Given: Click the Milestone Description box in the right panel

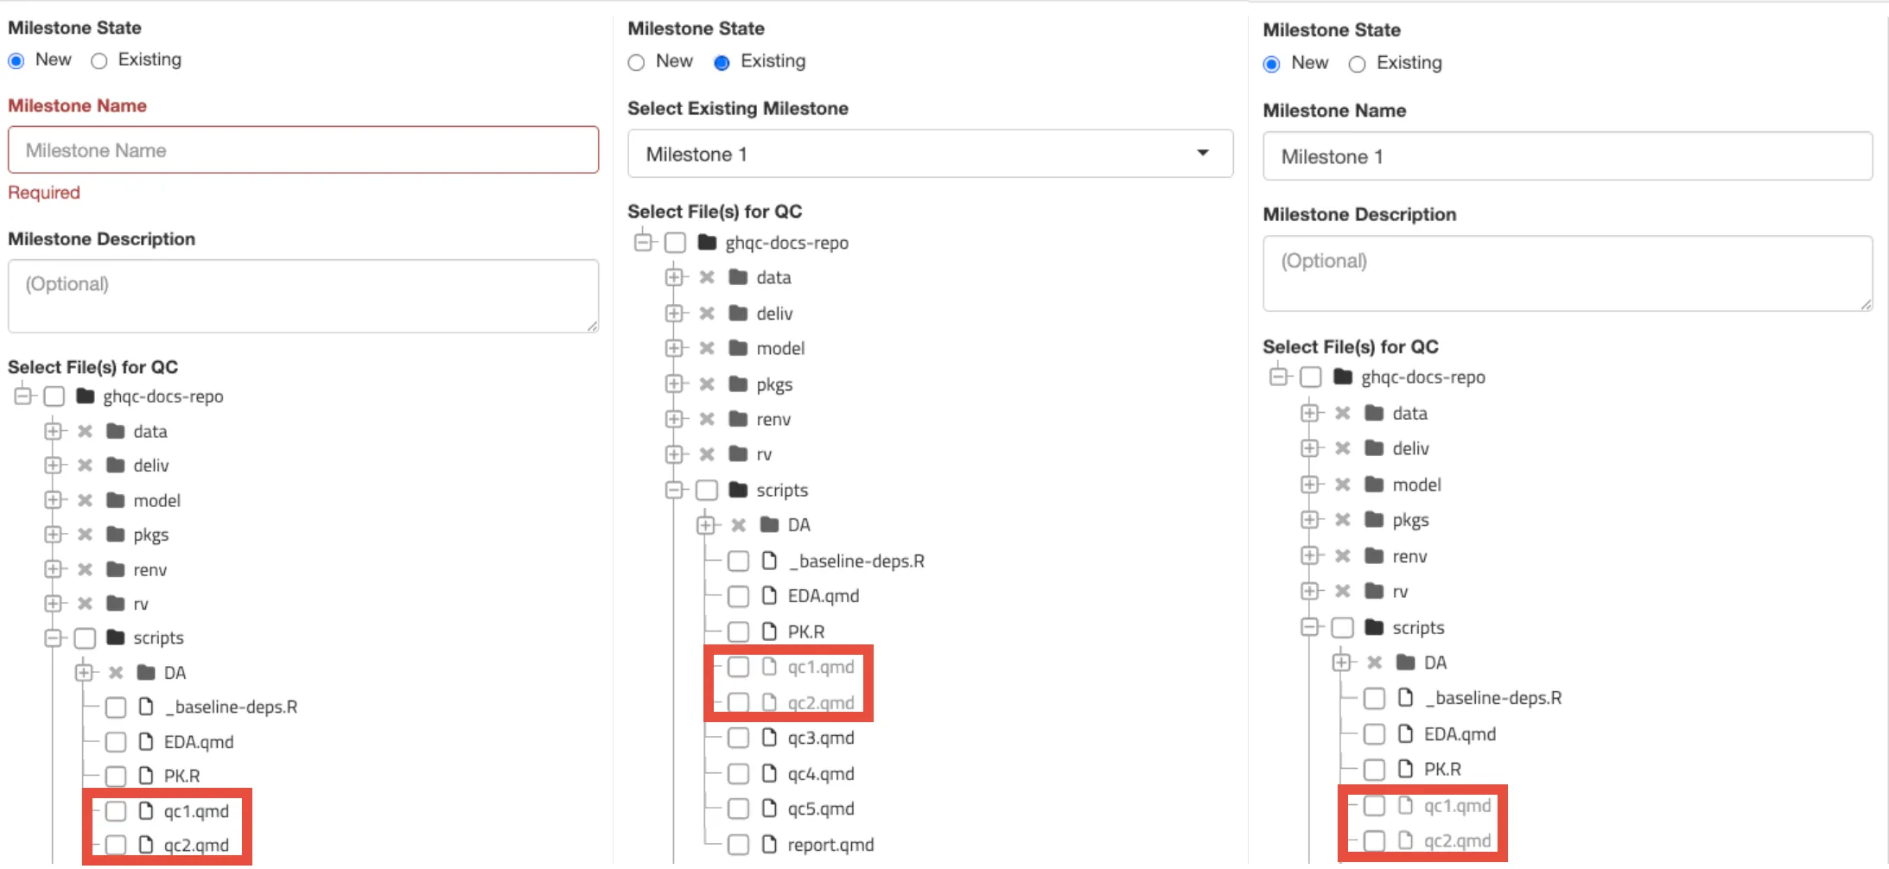Looking at the screenshot, I should [1567, 273].
